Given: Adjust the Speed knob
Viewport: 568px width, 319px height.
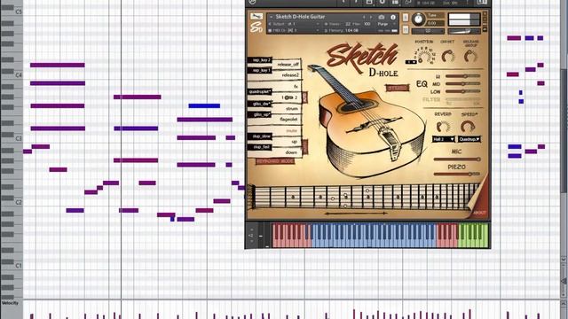Looking at the screenshot, I should (x=468, y=126).
